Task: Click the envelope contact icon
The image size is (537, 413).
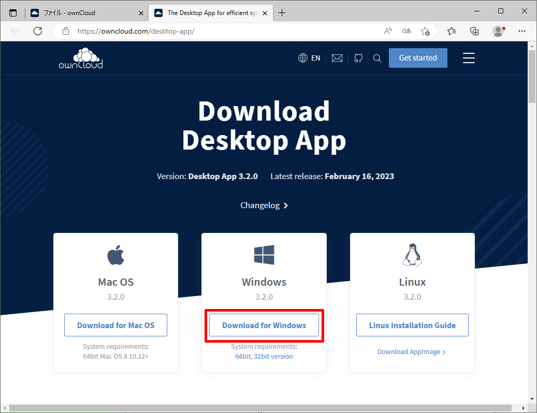Action: pos(337,58)
